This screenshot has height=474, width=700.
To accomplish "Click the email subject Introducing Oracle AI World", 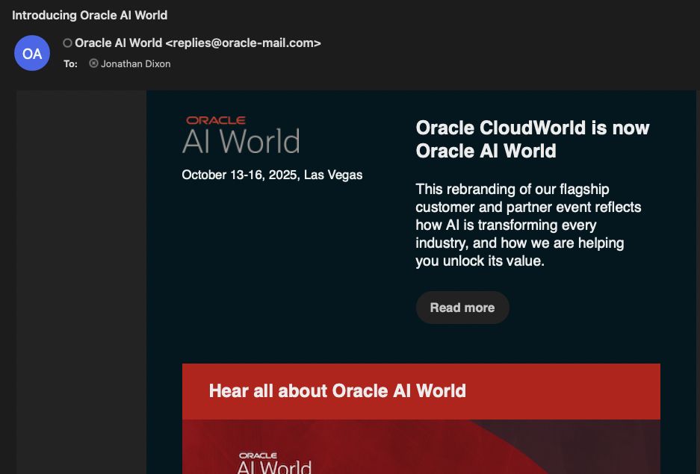I will point(90,15).
